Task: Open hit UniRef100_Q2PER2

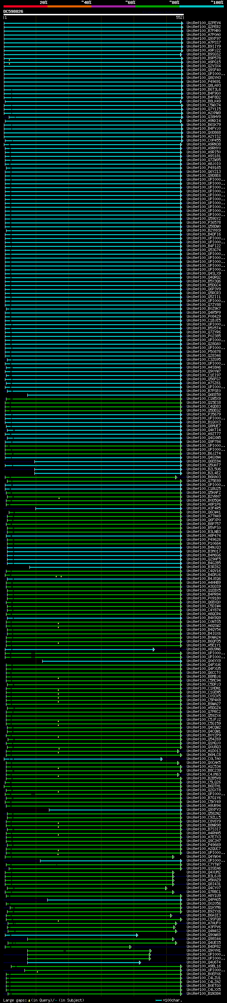Action: (204, 27)
